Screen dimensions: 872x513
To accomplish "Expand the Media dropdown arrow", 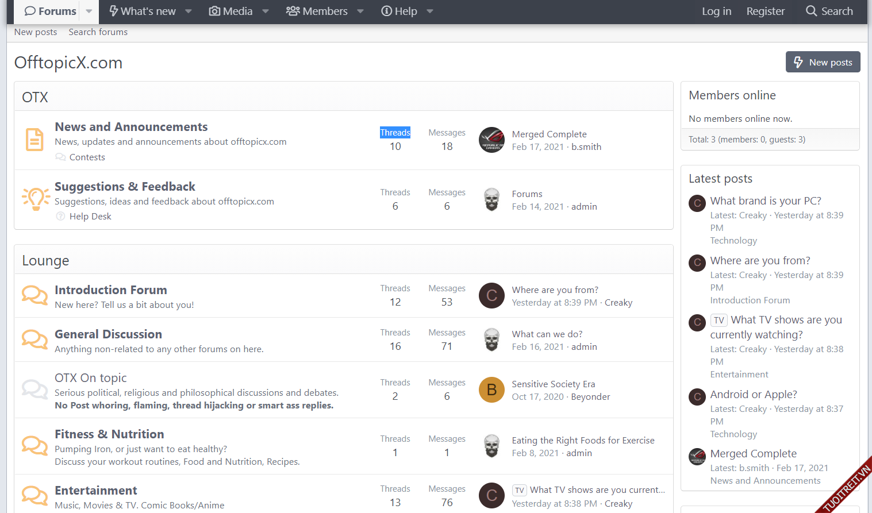I will [266, 11].
